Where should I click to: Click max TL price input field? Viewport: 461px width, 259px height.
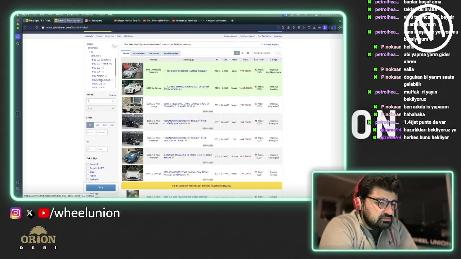pos(103,132)
